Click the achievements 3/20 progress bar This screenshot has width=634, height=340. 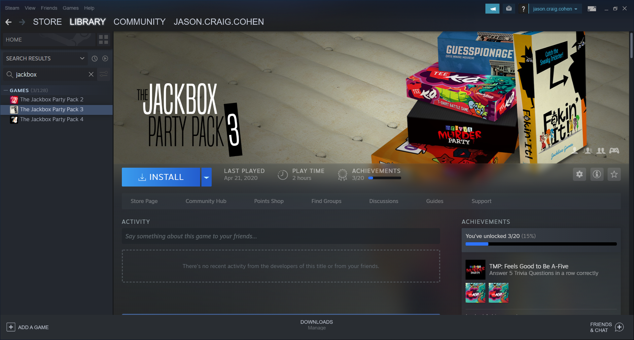(x=385, y=178)
